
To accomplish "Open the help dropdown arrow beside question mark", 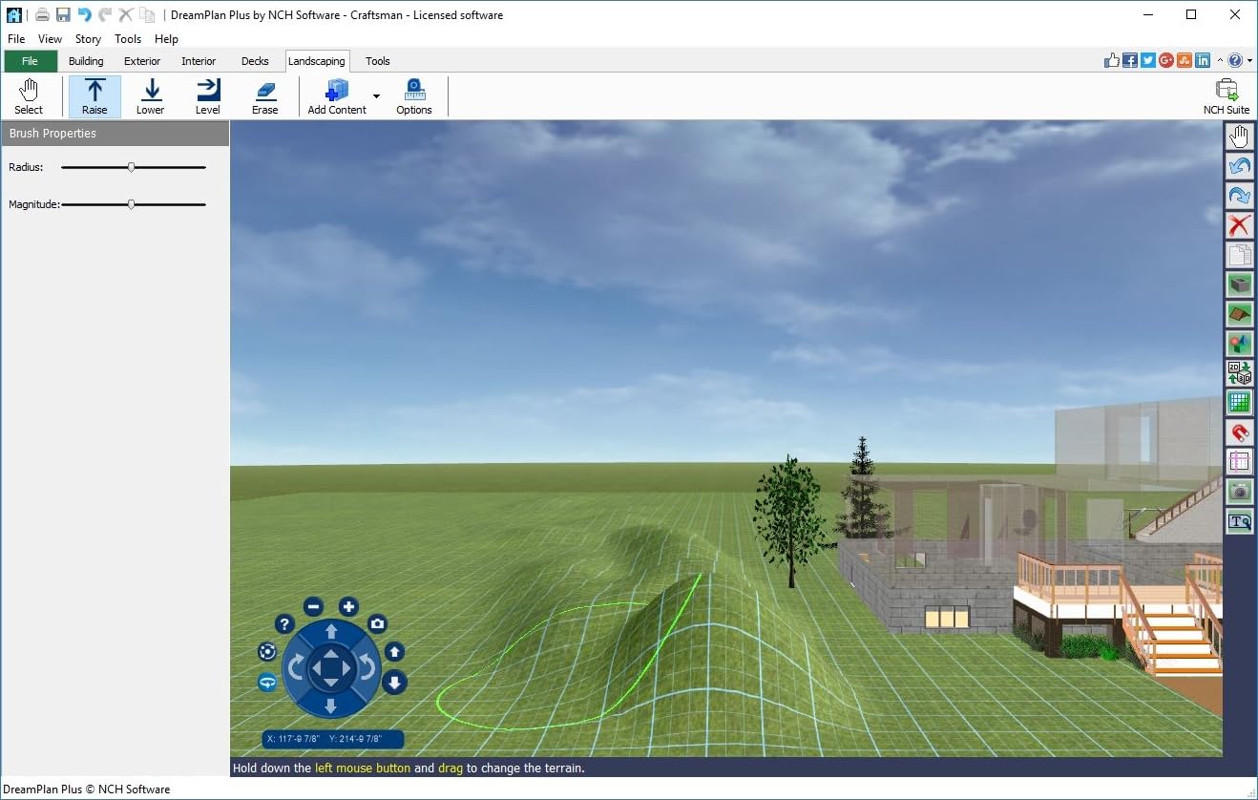I will tap(1248, 61).
